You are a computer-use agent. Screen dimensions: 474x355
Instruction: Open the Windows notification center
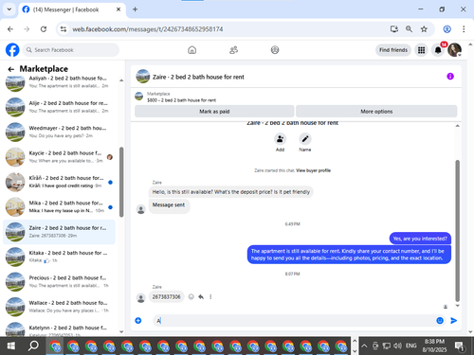pyautogui.click(x=460, y=346)
